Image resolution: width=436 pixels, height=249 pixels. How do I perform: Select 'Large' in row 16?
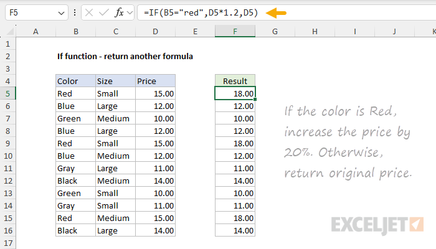coord(116,231)
